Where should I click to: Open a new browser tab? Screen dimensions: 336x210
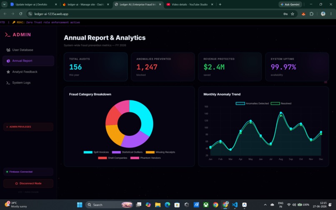click(x=220, y=4)
